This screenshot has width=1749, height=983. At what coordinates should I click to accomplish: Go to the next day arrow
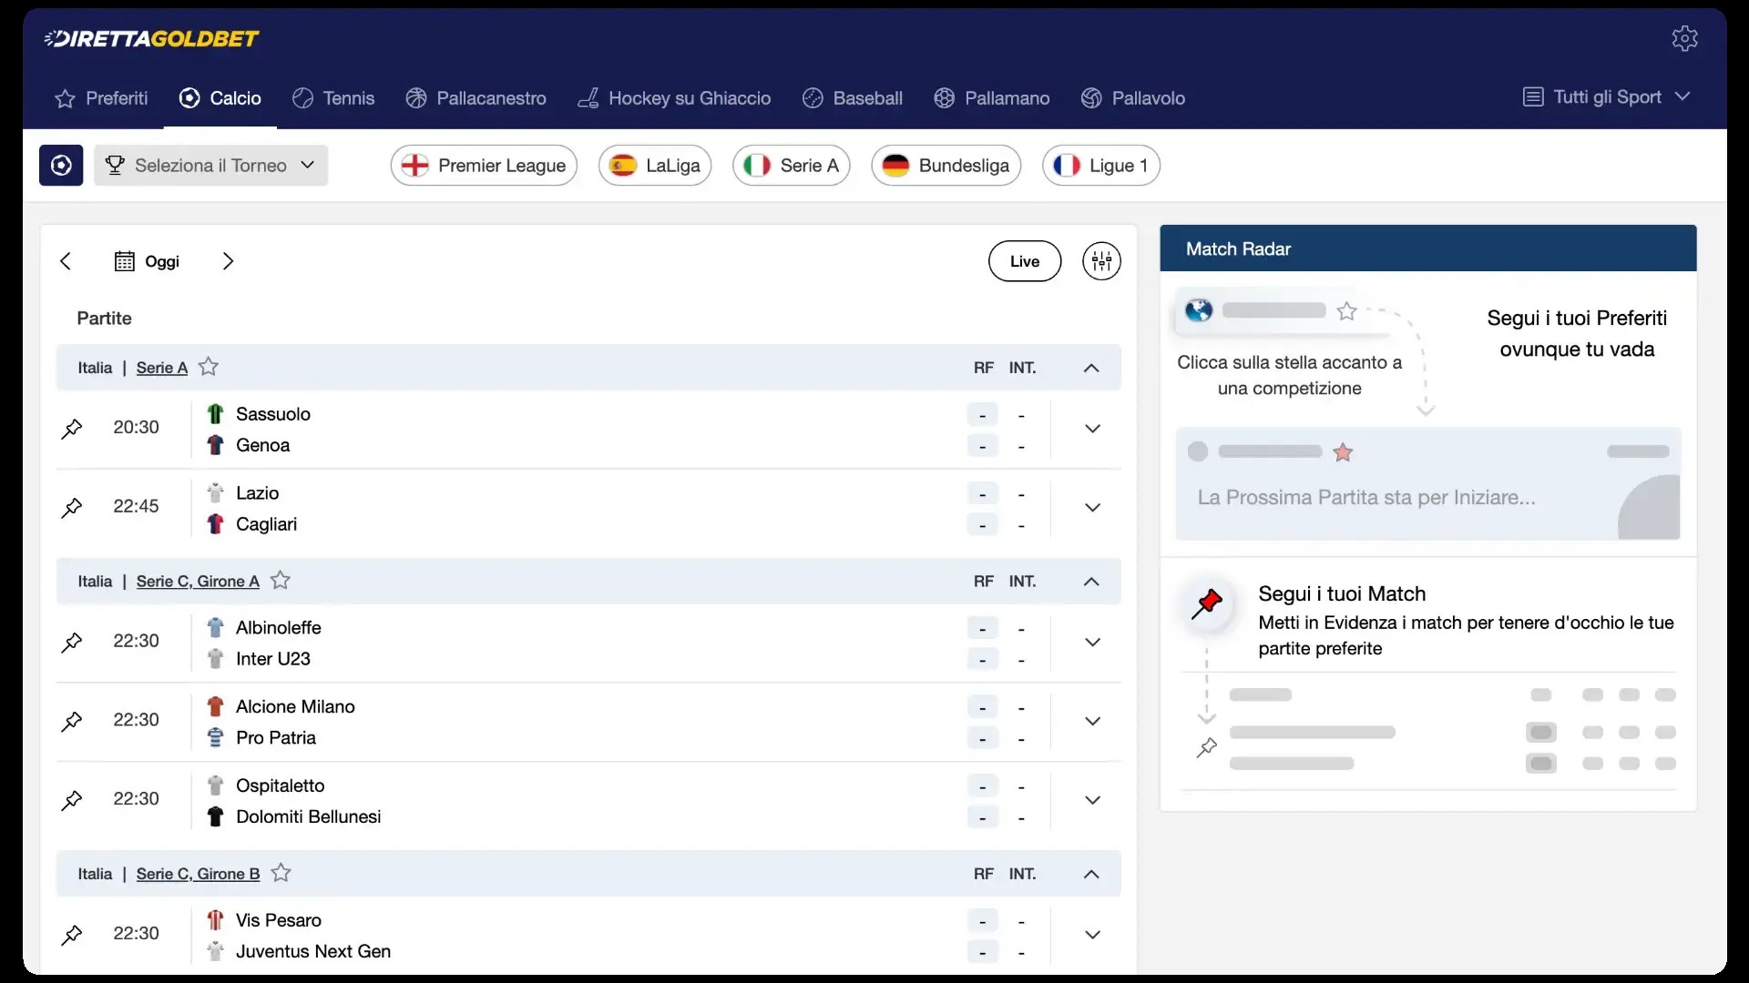click(x=228, y=261)
